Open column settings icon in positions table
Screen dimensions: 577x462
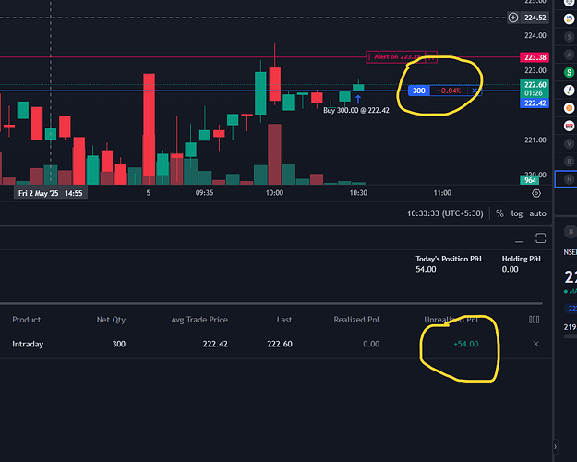pos(534,320)
